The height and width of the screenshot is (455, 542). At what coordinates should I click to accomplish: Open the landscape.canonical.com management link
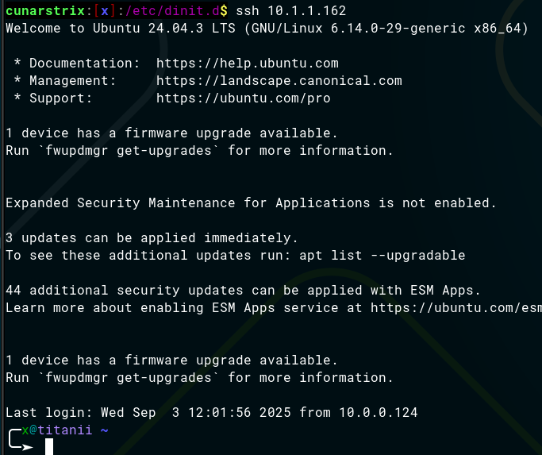point(279,80)
